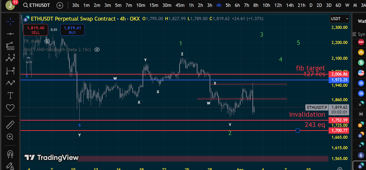Select the green wave label 3
Viewport: 366px width, 170px height.
[x=262, y=35]
